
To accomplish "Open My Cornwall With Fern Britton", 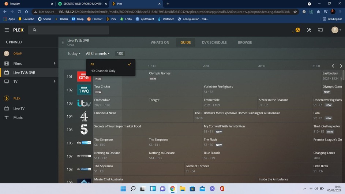I will click(x=257, y=129).
